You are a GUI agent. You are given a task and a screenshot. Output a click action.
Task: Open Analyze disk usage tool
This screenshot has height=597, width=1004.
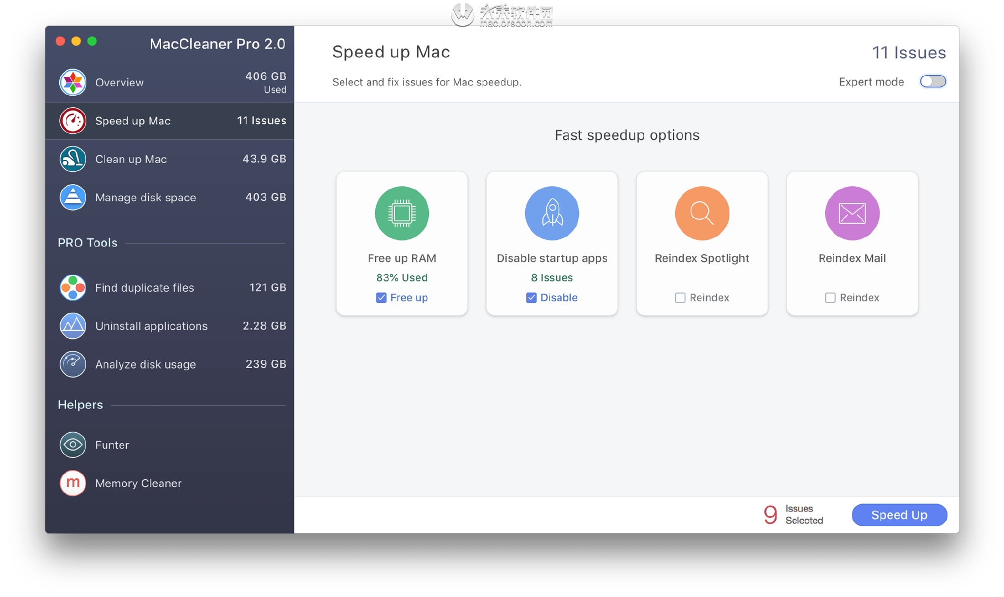pyautogui.click(x=169, y=364)
